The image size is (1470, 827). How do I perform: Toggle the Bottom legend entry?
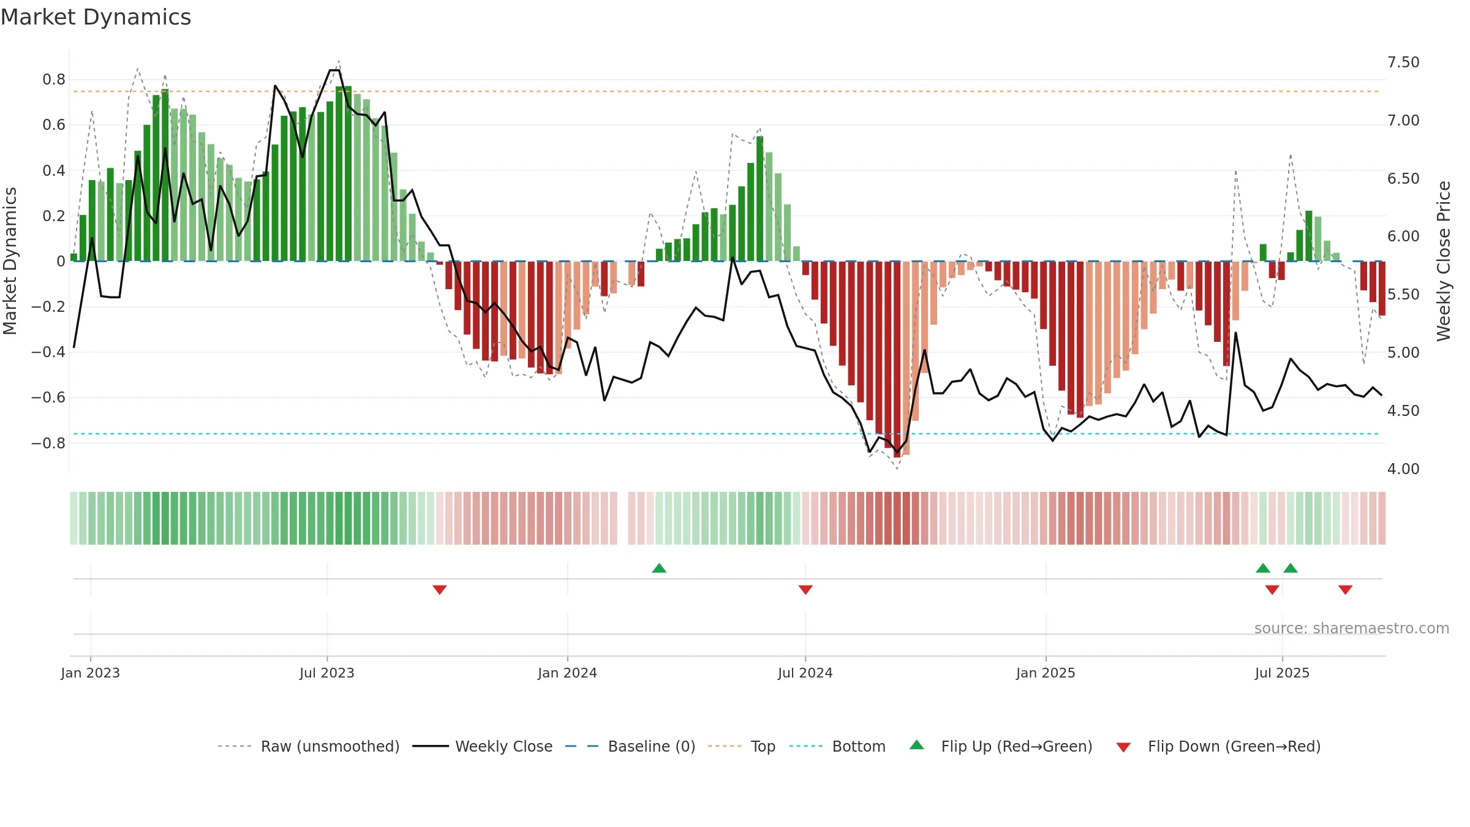tap(837, 746)
